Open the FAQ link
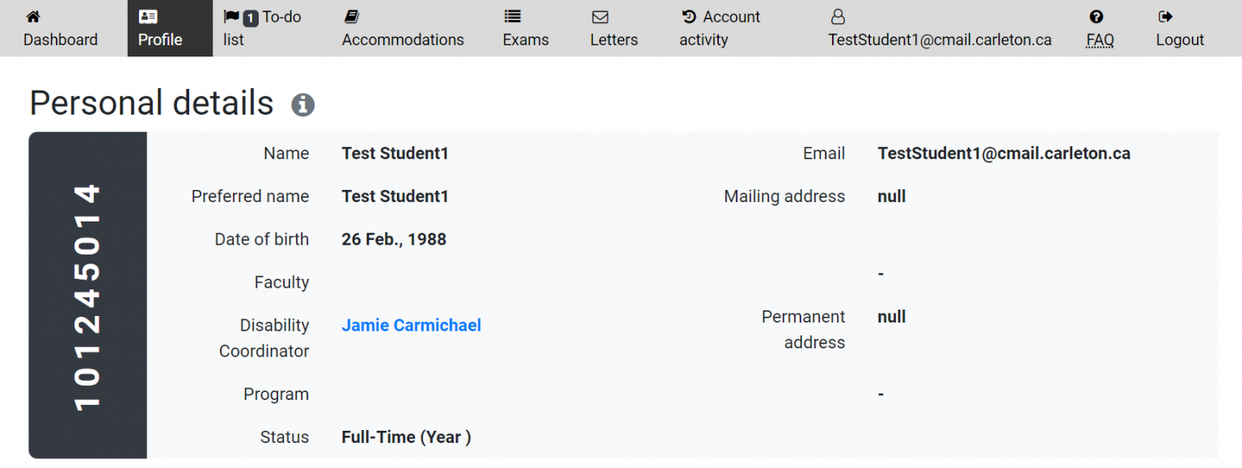1242x468 pixels. pos(1100,40)
